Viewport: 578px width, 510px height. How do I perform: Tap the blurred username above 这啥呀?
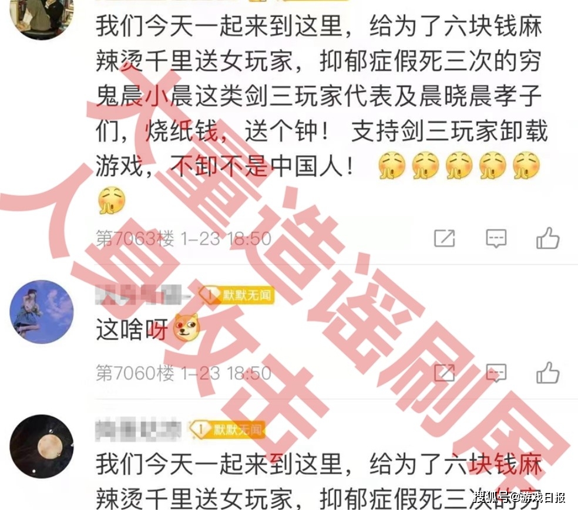pos(142,295)
